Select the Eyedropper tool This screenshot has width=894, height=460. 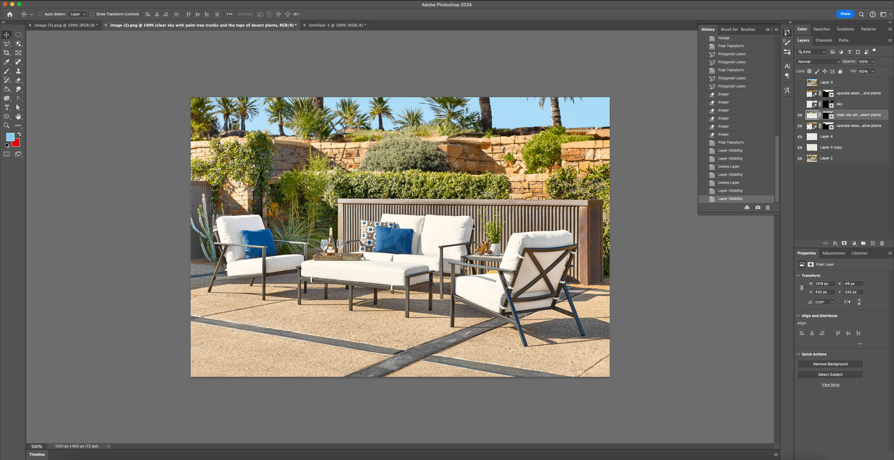click(x=7, y=62)
